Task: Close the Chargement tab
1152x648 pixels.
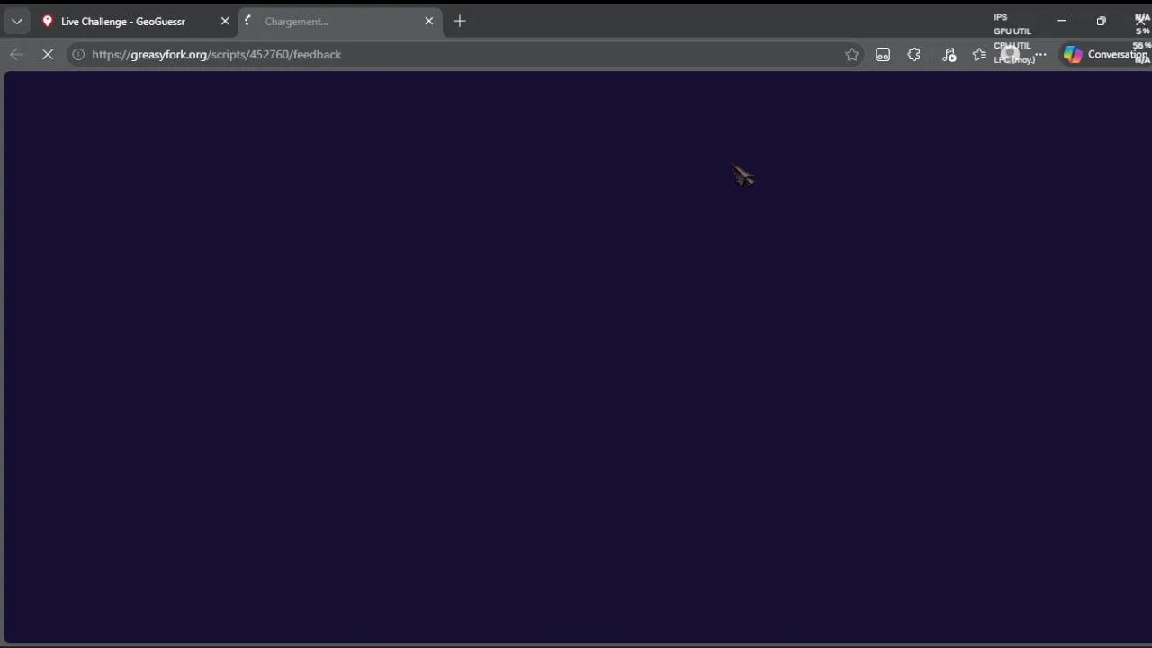Action: tap(429, 21)
